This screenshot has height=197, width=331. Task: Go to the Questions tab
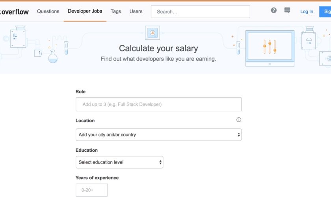tap(48, 11)
